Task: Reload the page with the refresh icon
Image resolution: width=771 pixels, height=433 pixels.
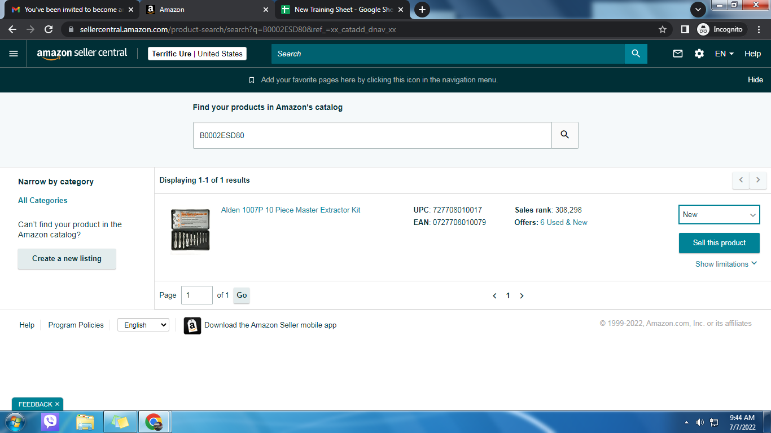Action: click(x=49, y=29)
